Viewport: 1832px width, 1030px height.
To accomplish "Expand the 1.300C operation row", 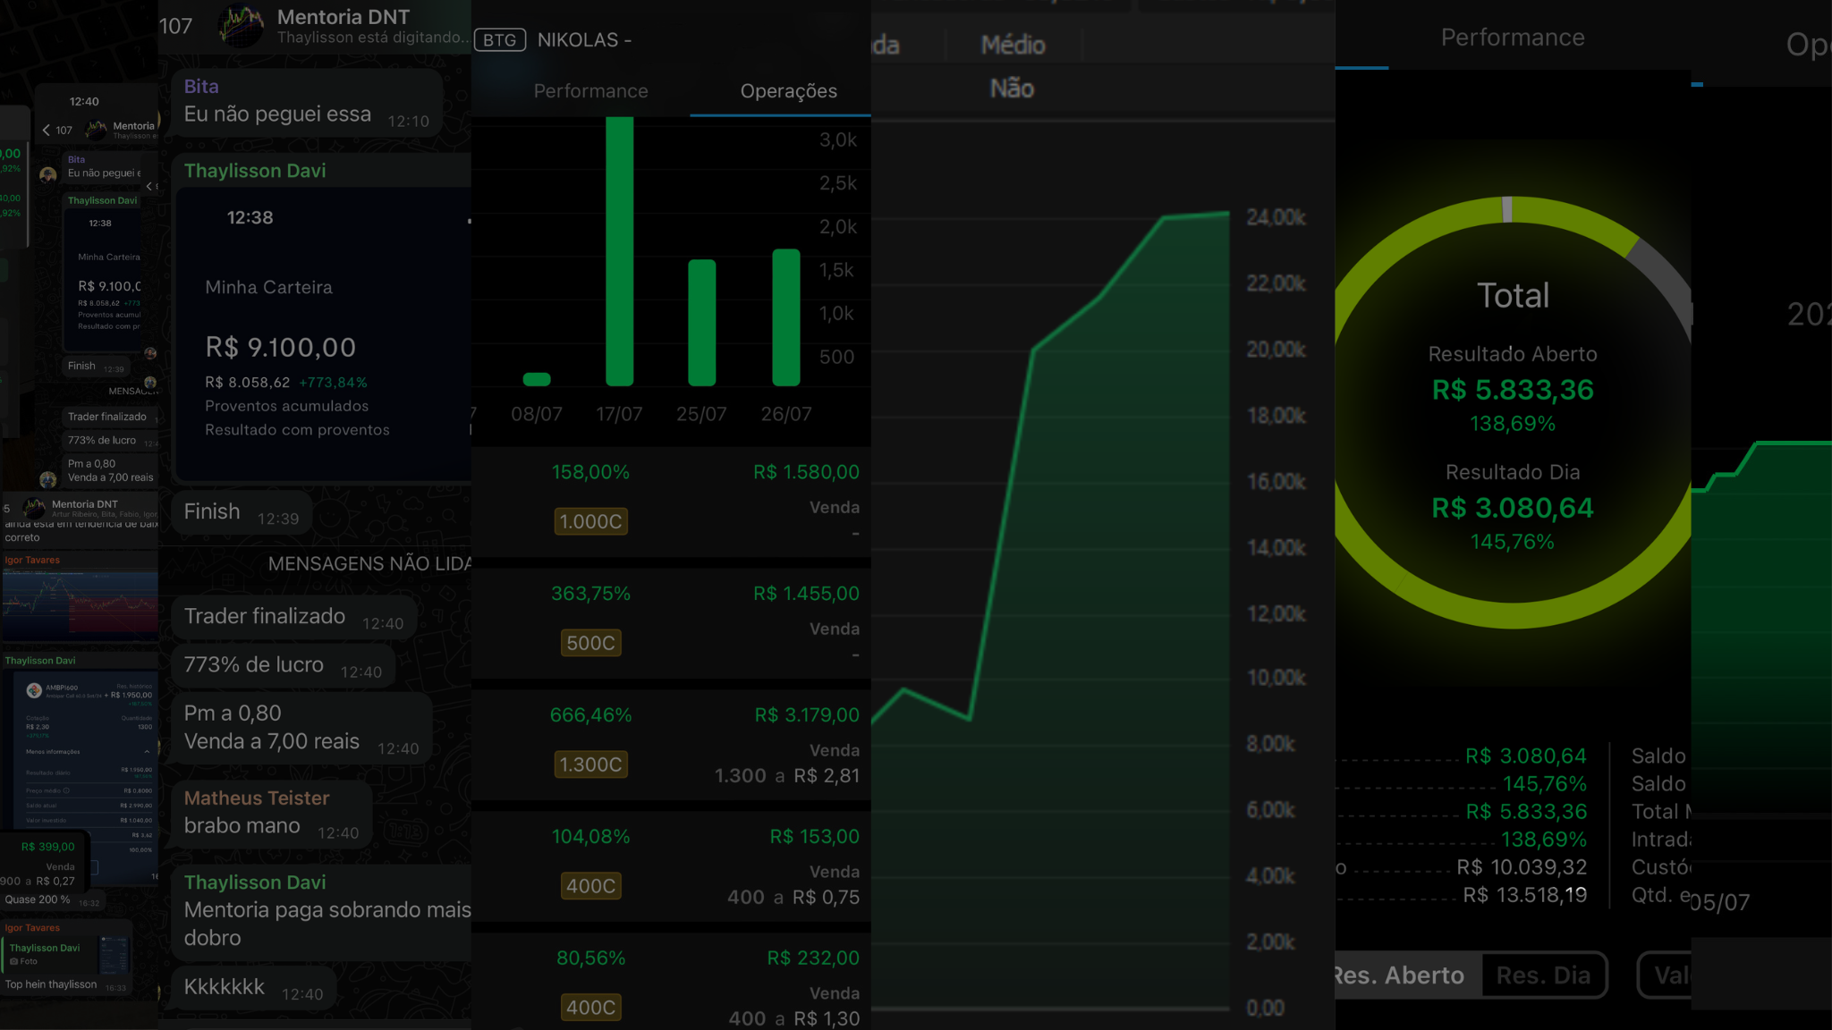I will [x=590, y=764].
